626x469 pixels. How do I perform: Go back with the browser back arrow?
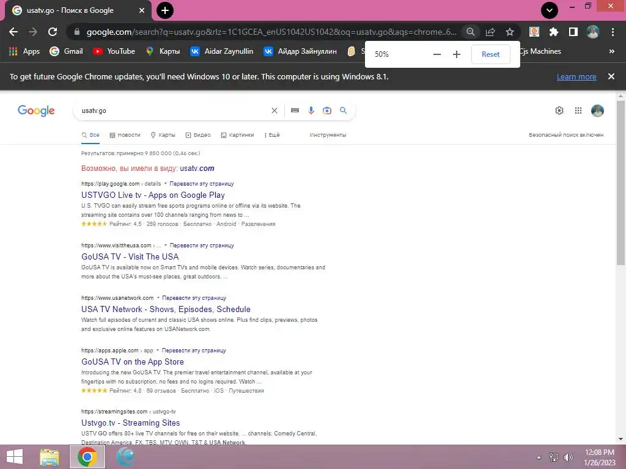pyautogui.click(x=13, y=32)
